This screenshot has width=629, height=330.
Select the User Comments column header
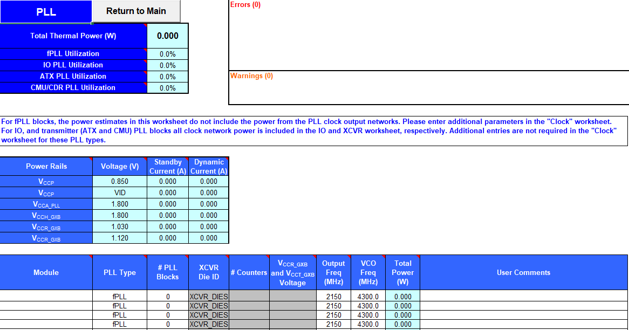point(523,272)
